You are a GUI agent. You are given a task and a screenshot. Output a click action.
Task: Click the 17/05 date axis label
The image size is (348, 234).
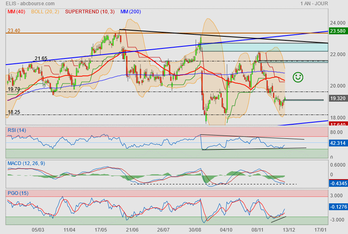[101, 230]
